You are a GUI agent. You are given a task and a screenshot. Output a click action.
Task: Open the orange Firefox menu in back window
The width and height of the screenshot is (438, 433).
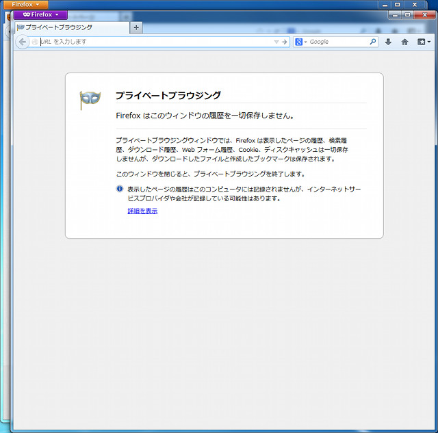coord(26,5)
